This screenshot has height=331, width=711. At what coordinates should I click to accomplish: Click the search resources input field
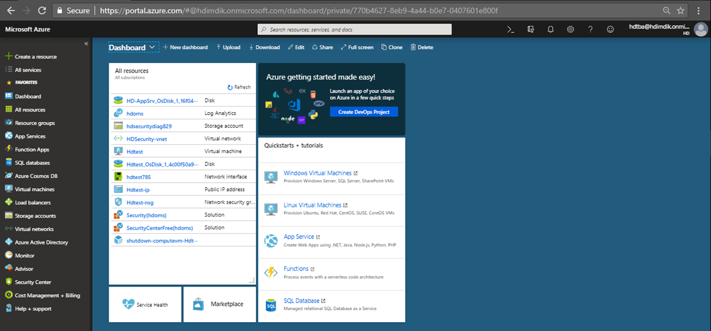pos(355,30)
